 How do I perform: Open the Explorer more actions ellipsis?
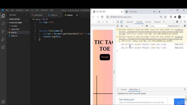click(x=26, y=15)
